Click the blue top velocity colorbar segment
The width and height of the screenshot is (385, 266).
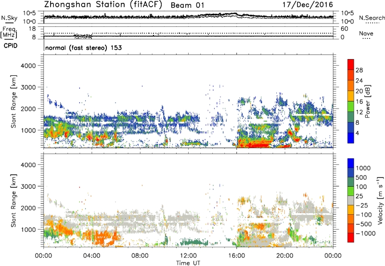tap(351, 163)
